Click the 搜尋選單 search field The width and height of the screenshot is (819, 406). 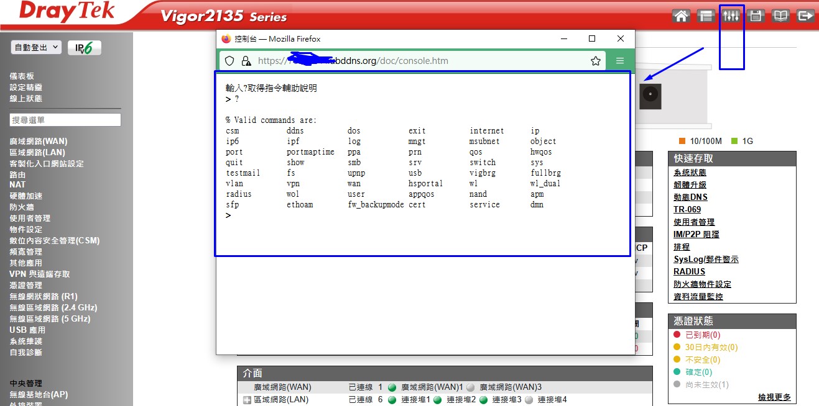65,120
